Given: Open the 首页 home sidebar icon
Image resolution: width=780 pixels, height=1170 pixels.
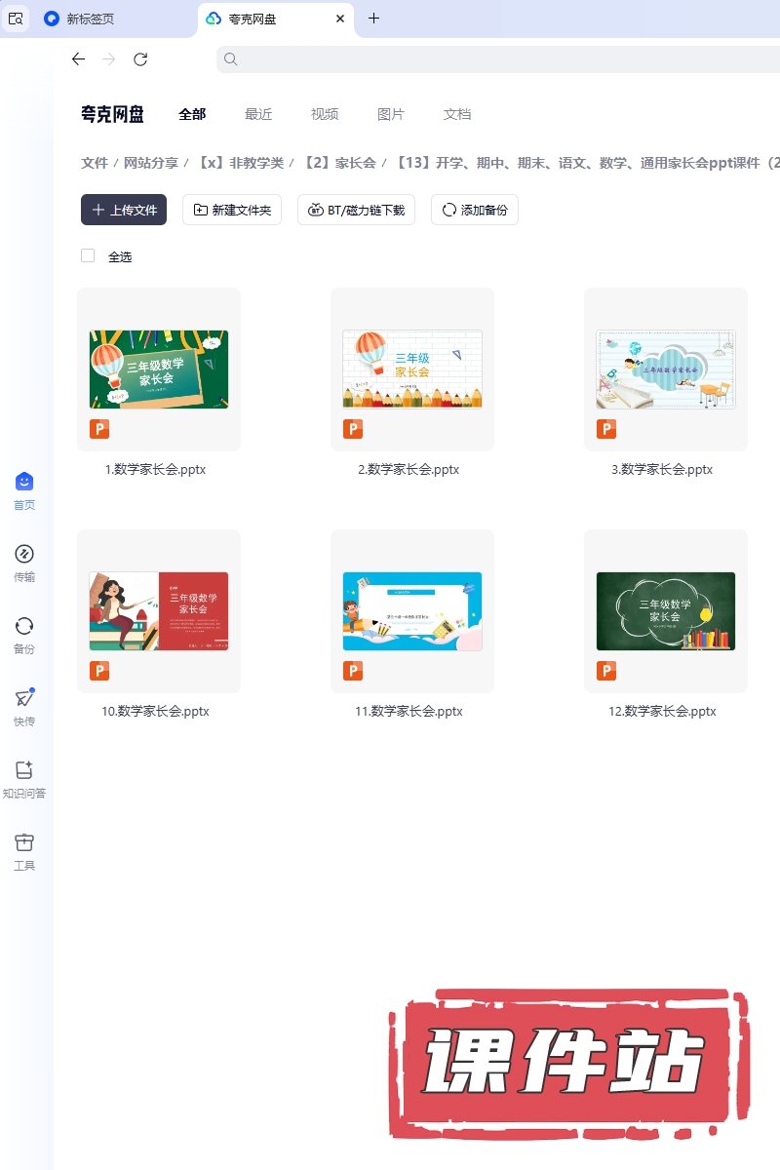Looking at the screenshot, I should (24, 483).
